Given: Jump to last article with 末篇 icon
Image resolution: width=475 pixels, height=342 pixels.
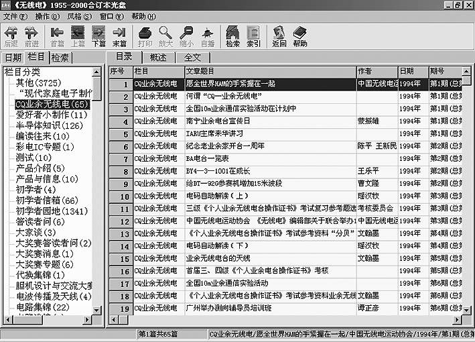Looking at the screenshot, I should [119, 36].
